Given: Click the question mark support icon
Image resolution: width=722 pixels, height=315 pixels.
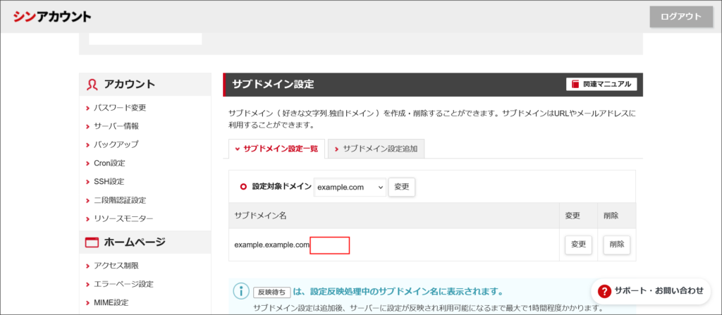Looking at the screenshot, I should pos(604,290).
